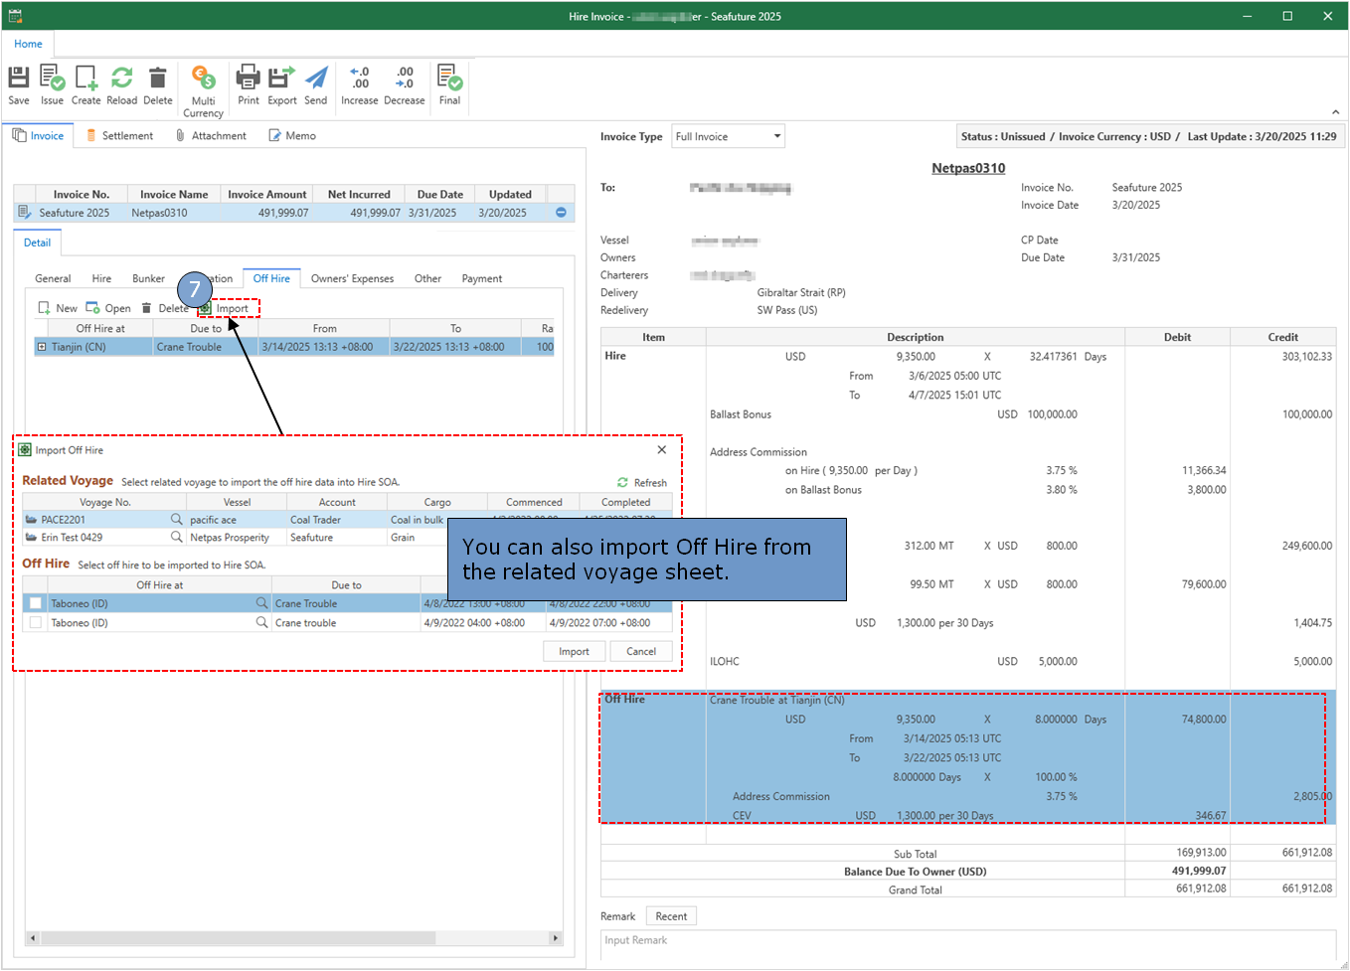Click the Import button in dialog
Screen dimensions: 1350x971
pyautogui.click(x=574, y=652)
